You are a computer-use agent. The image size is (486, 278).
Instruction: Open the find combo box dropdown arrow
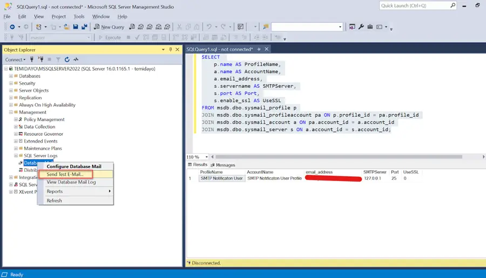340,27
